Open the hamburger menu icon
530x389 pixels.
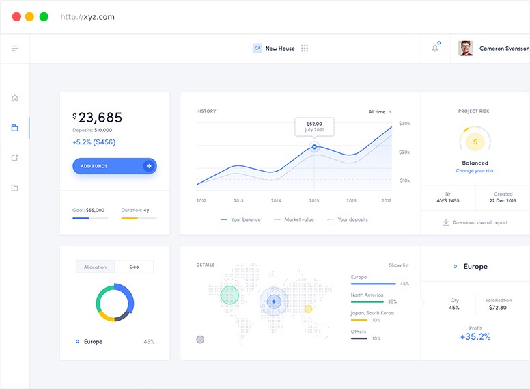14,49
